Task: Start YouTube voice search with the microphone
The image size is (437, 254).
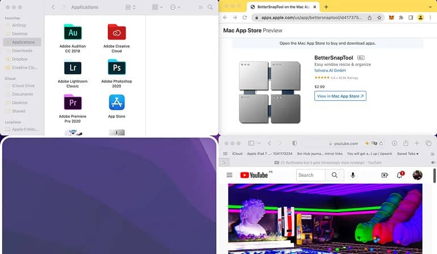Action: click(x=353, y=175)
